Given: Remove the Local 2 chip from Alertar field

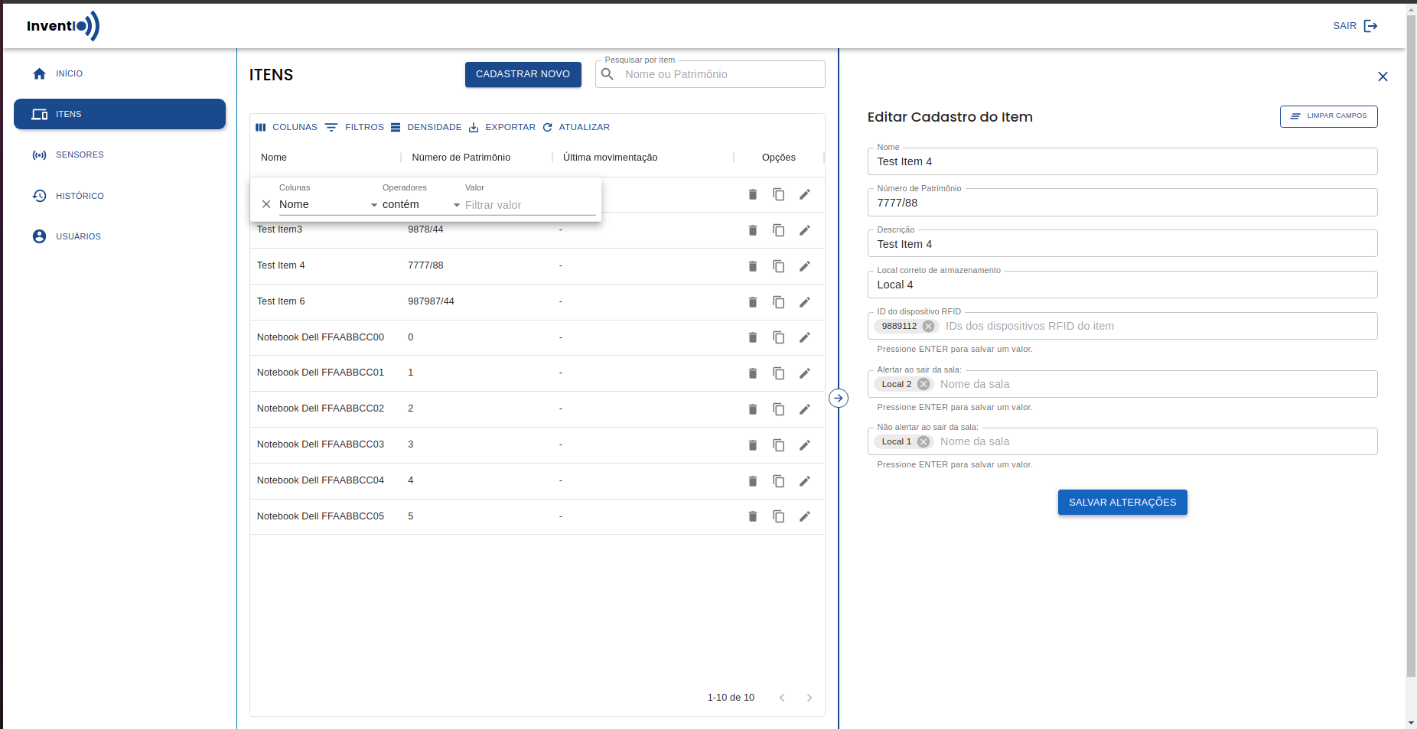Looking at the screenshot, I should tap(923, 384).
